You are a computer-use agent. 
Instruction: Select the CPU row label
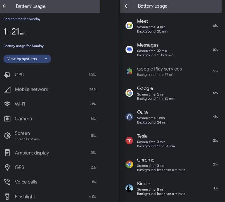coord(19,75)
